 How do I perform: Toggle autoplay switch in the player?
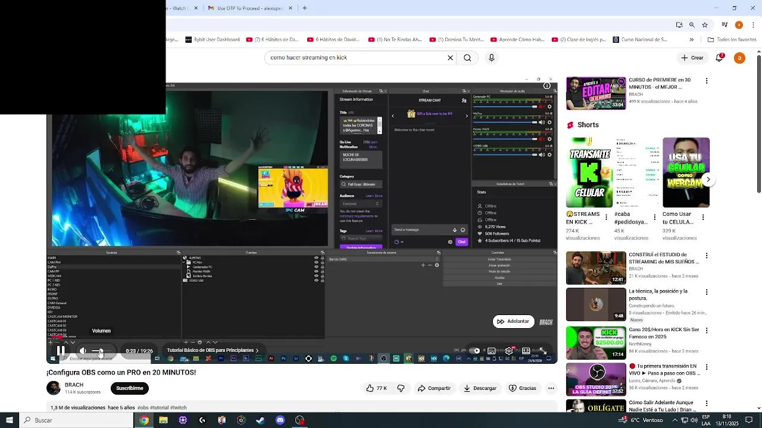(x=474, y=351)
